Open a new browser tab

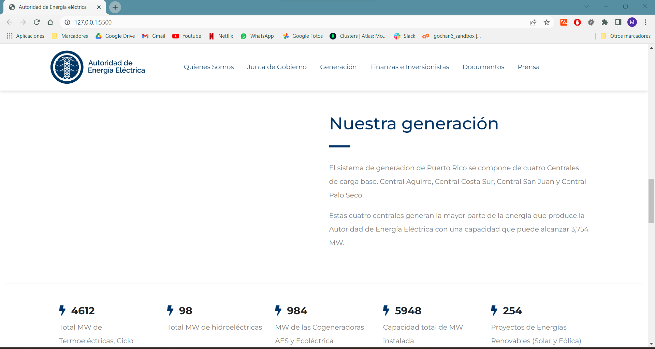[x=115, y=7]
